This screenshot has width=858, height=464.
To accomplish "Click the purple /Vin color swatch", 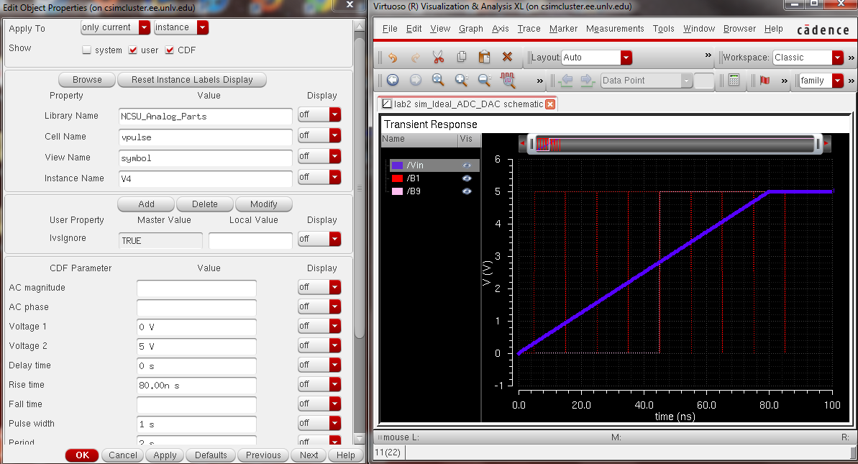I will [398, 165].
